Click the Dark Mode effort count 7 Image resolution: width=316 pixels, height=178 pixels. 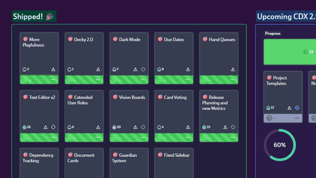coord(116,69)
